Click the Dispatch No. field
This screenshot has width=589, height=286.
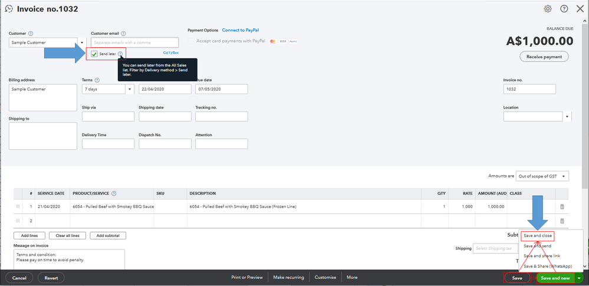[x=165, y=144]
